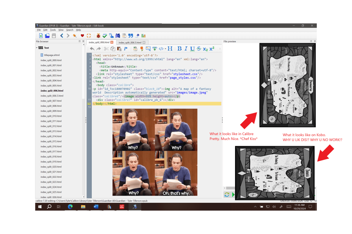Open index_split_010.html in file browser

click(51, 116)
